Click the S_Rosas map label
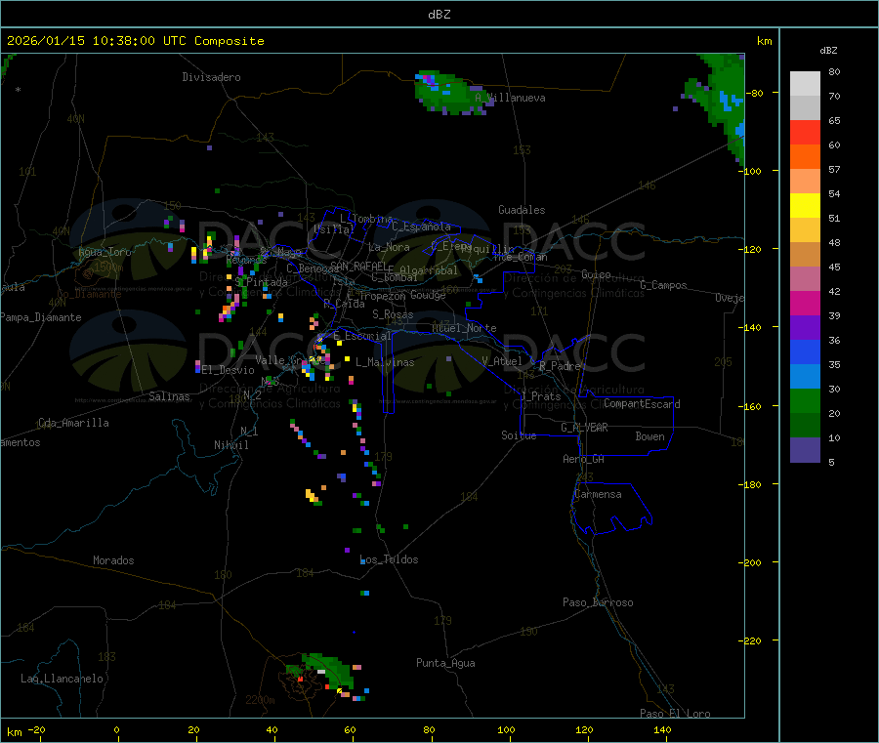The height and width of the screenshot is (743, 879). coord(393,314)
